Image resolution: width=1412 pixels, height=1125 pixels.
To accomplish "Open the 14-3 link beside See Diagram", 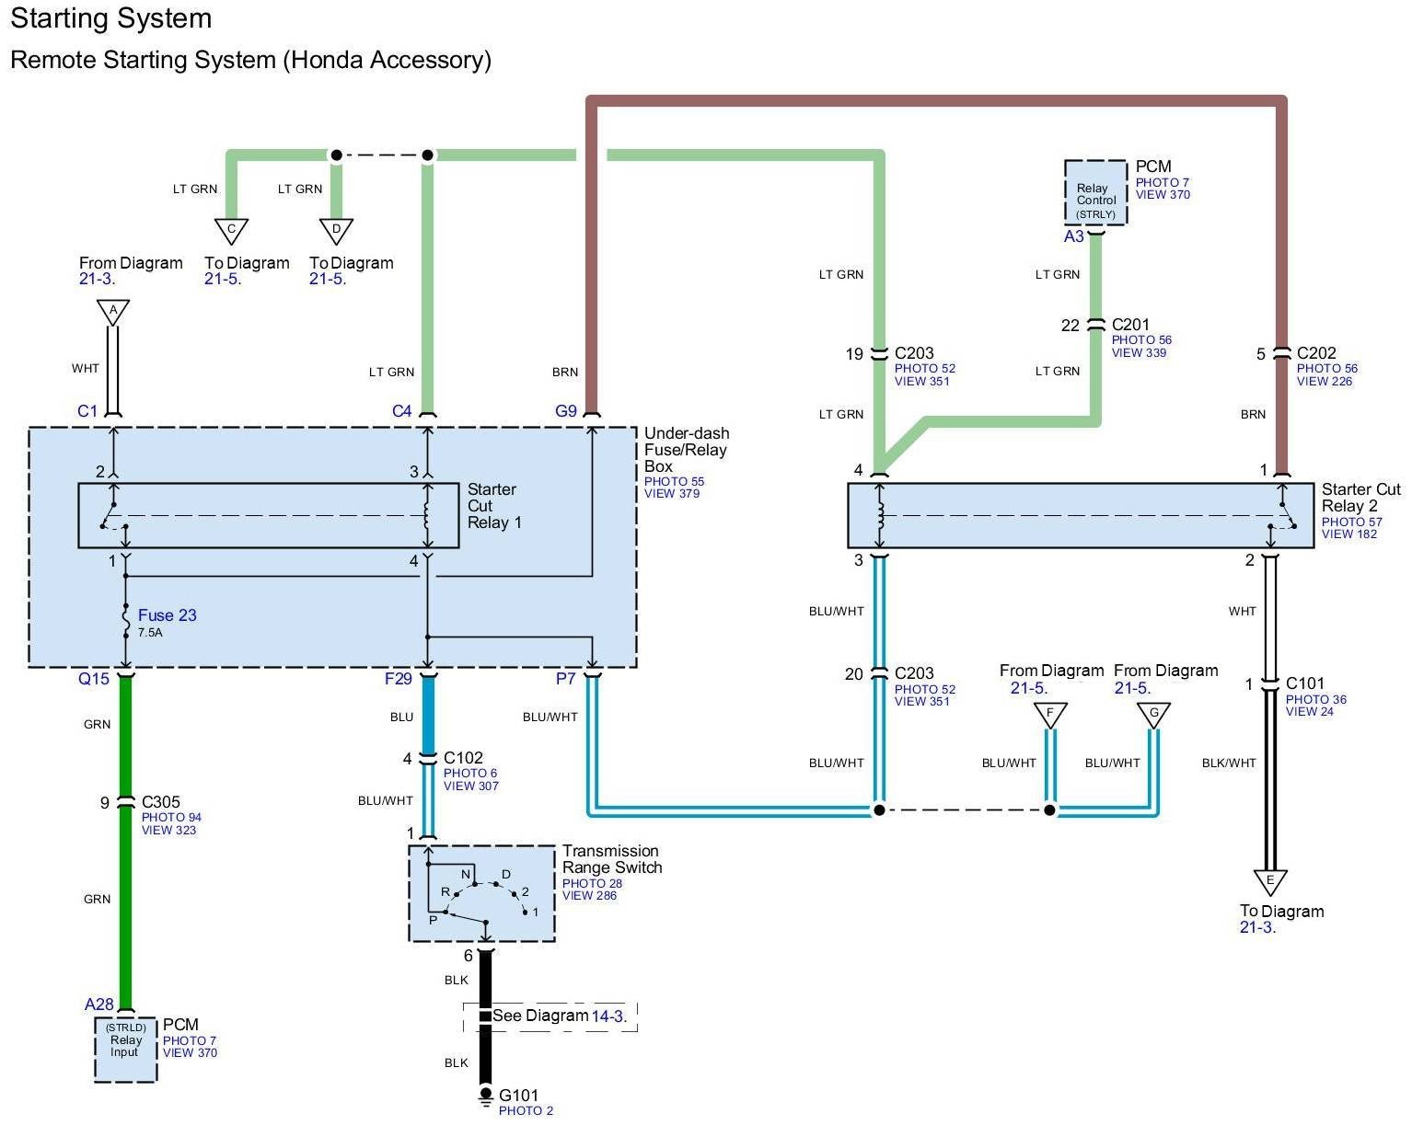I will (x=608, y=1016).
